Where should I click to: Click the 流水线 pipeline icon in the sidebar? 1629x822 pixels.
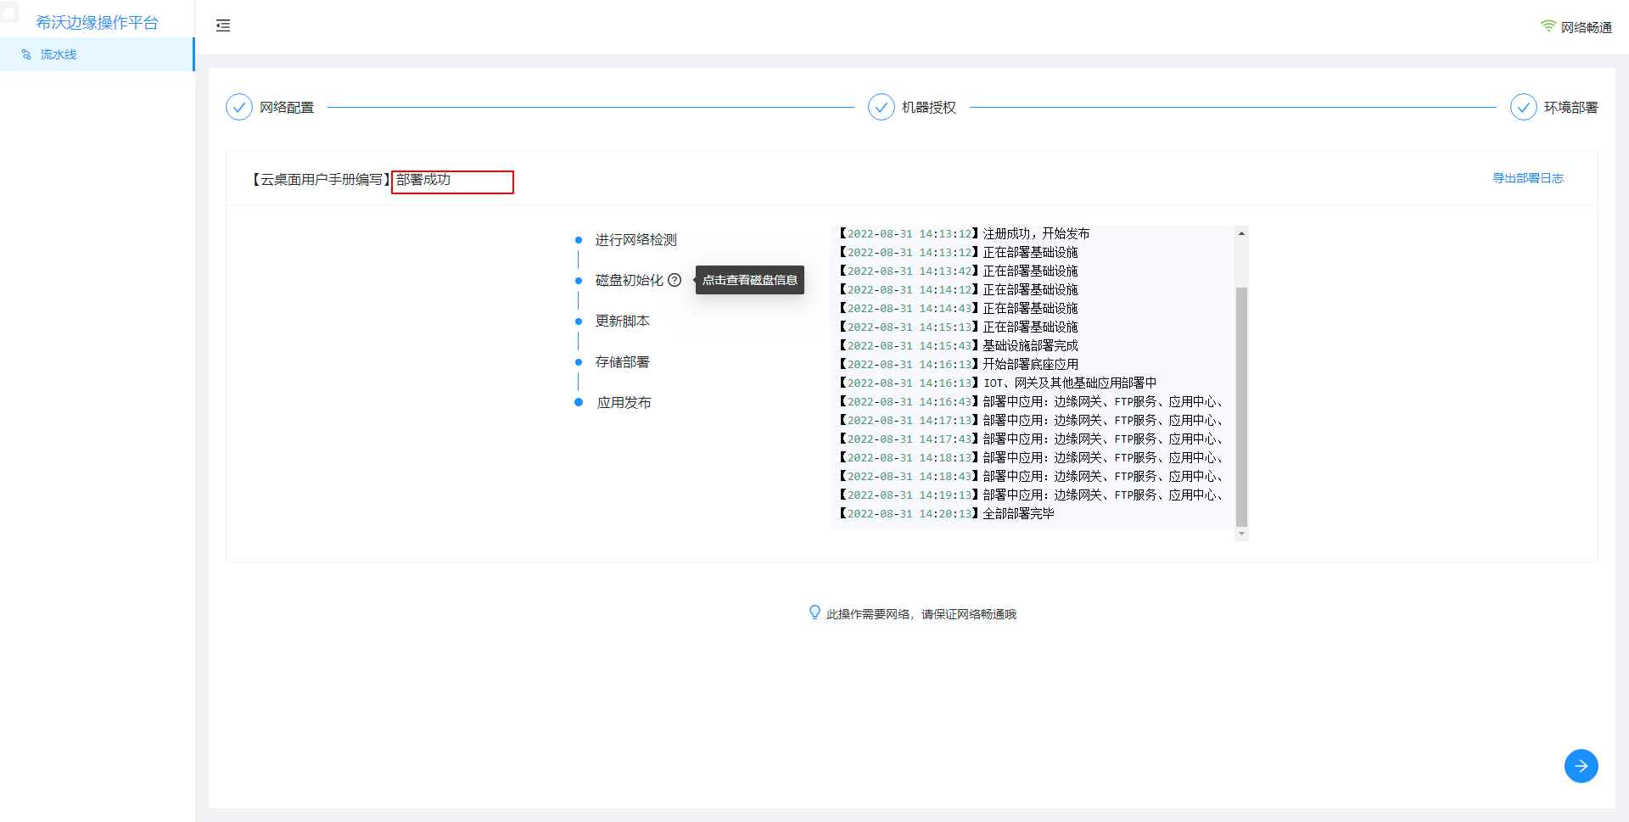pyautogui.click(x=26, y=54)
